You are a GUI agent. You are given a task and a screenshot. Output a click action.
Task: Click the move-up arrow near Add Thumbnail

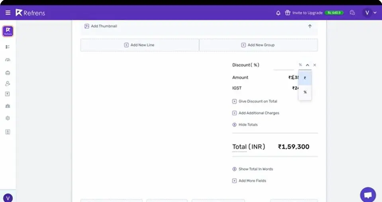[310, 26]
